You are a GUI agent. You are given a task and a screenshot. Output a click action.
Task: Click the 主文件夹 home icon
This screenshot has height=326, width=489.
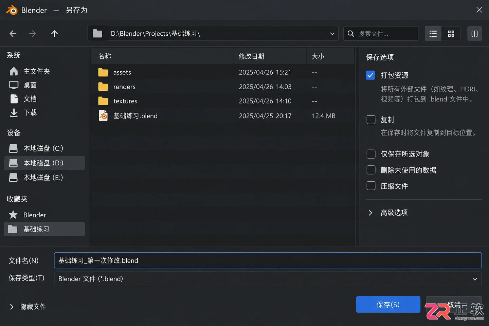[14, 71]
